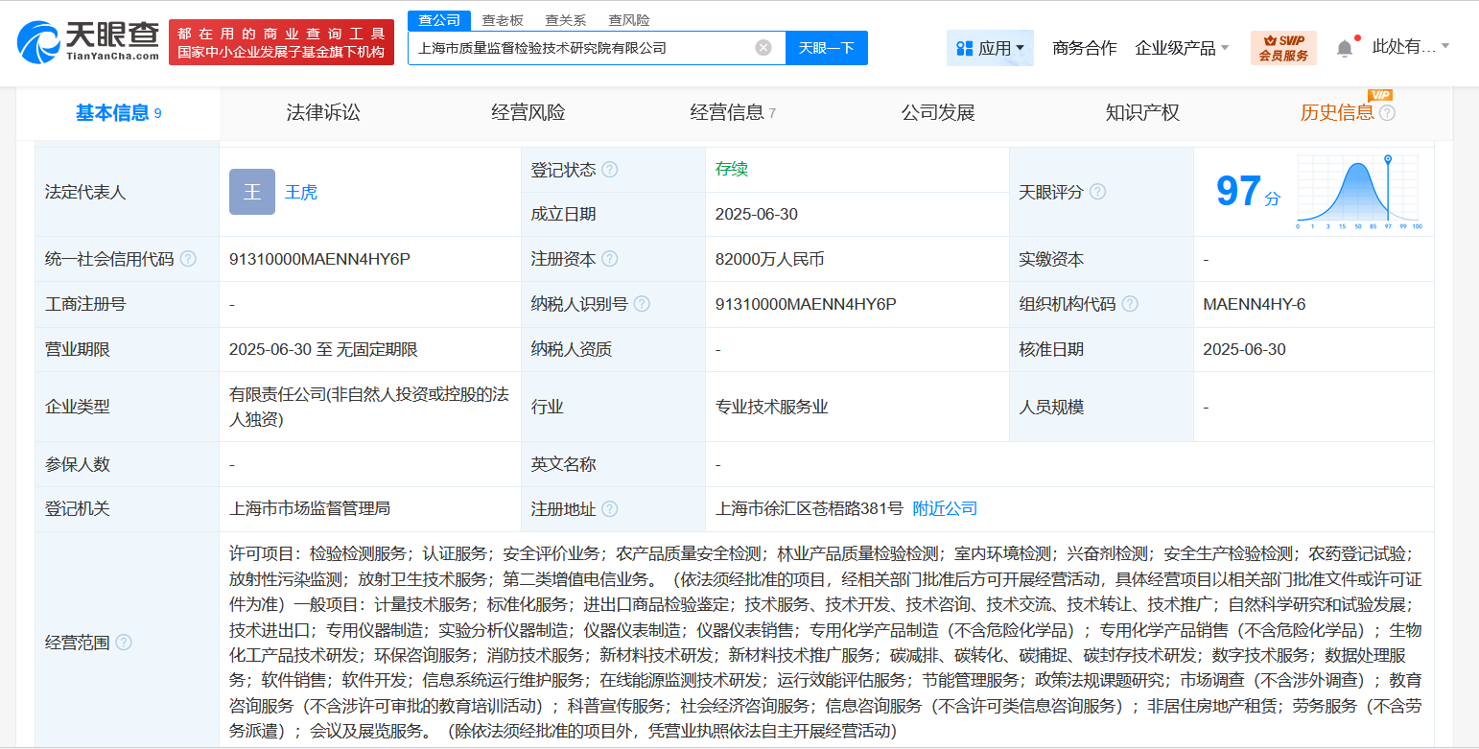Open the 企业级产品 dropdown
The height and width of the screenshot is (749, 1479).
pos(1182,48)
